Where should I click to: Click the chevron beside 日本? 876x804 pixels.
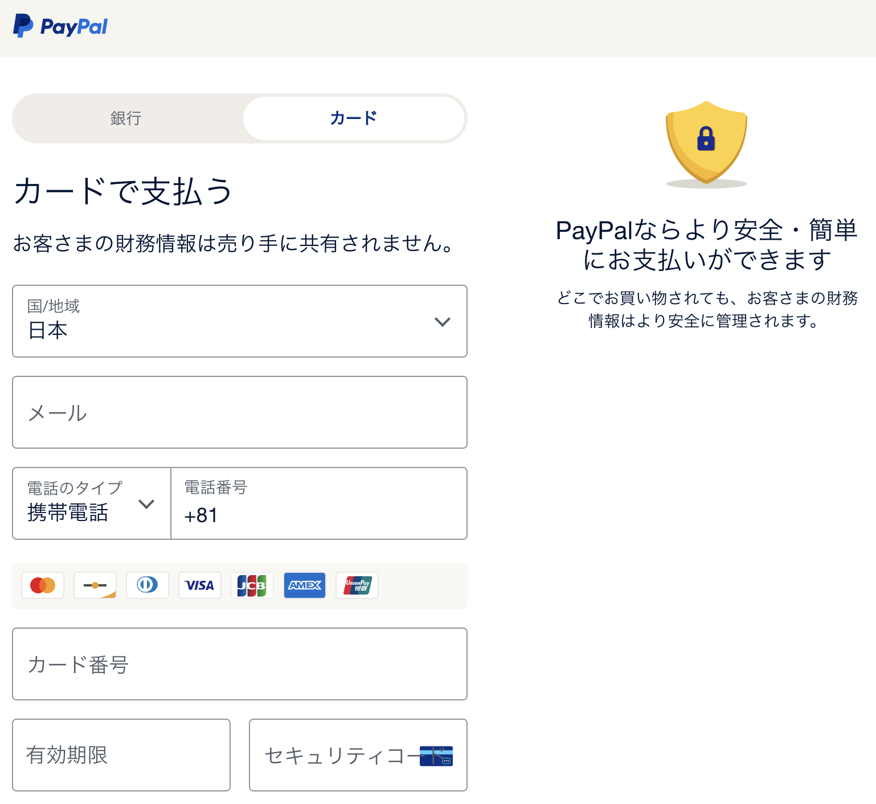tap(443, 322)
